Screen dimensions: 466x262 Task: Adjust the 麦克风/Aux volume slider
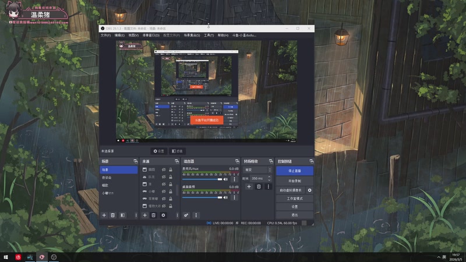(x=202, y=179)
